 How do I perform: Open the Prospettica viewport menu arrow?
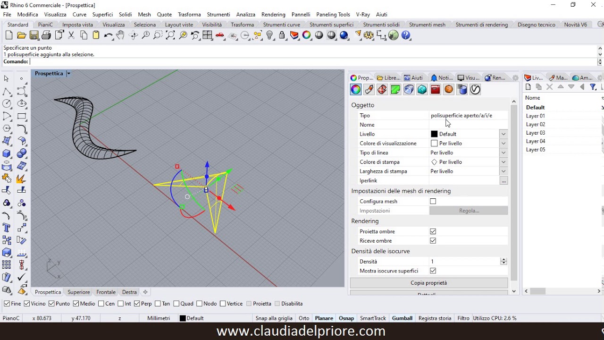68,74
